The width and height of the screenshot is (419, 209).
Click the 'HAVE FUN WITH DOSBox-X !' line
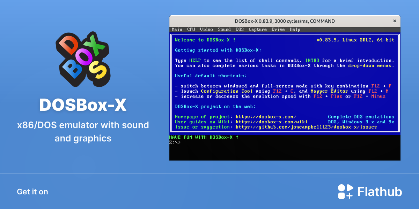[204, 137]
